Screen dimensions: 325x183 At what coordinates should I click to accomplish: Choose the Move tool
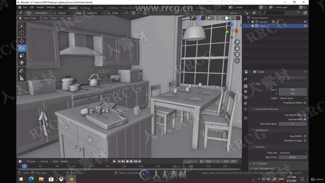coord(22,41)
